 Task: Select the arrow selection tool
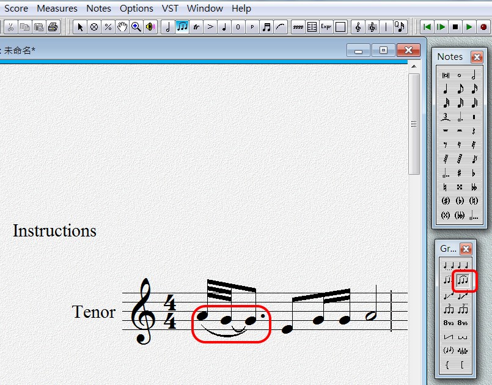coord(80,27)
